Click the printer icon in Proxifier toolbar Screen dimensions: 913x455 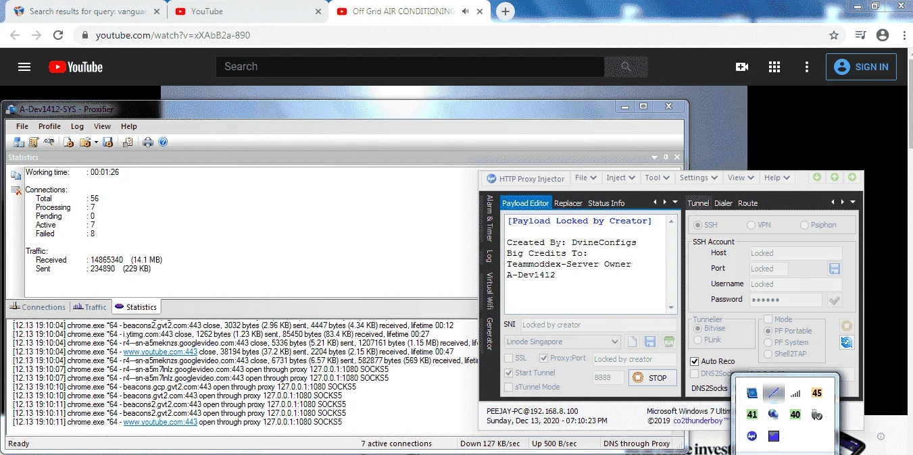[x=148, y=142]
